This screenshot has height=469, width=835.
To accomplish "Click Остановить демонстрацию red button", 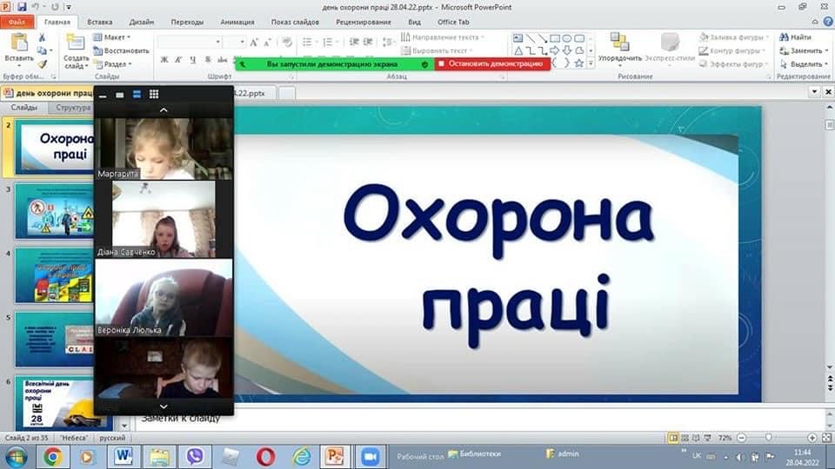I will 492,63.
